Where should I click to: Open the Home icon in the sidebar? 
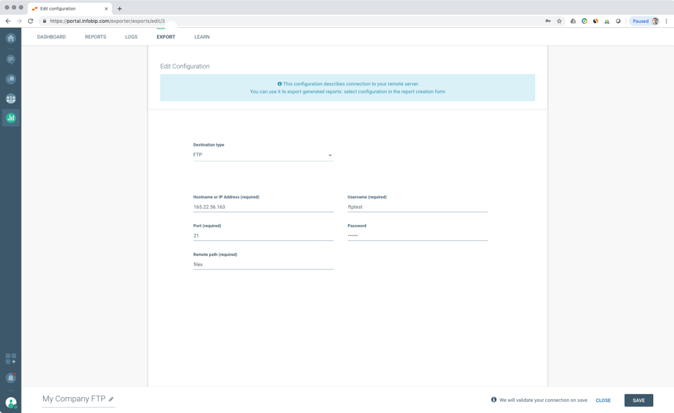(x=10, y=38)
